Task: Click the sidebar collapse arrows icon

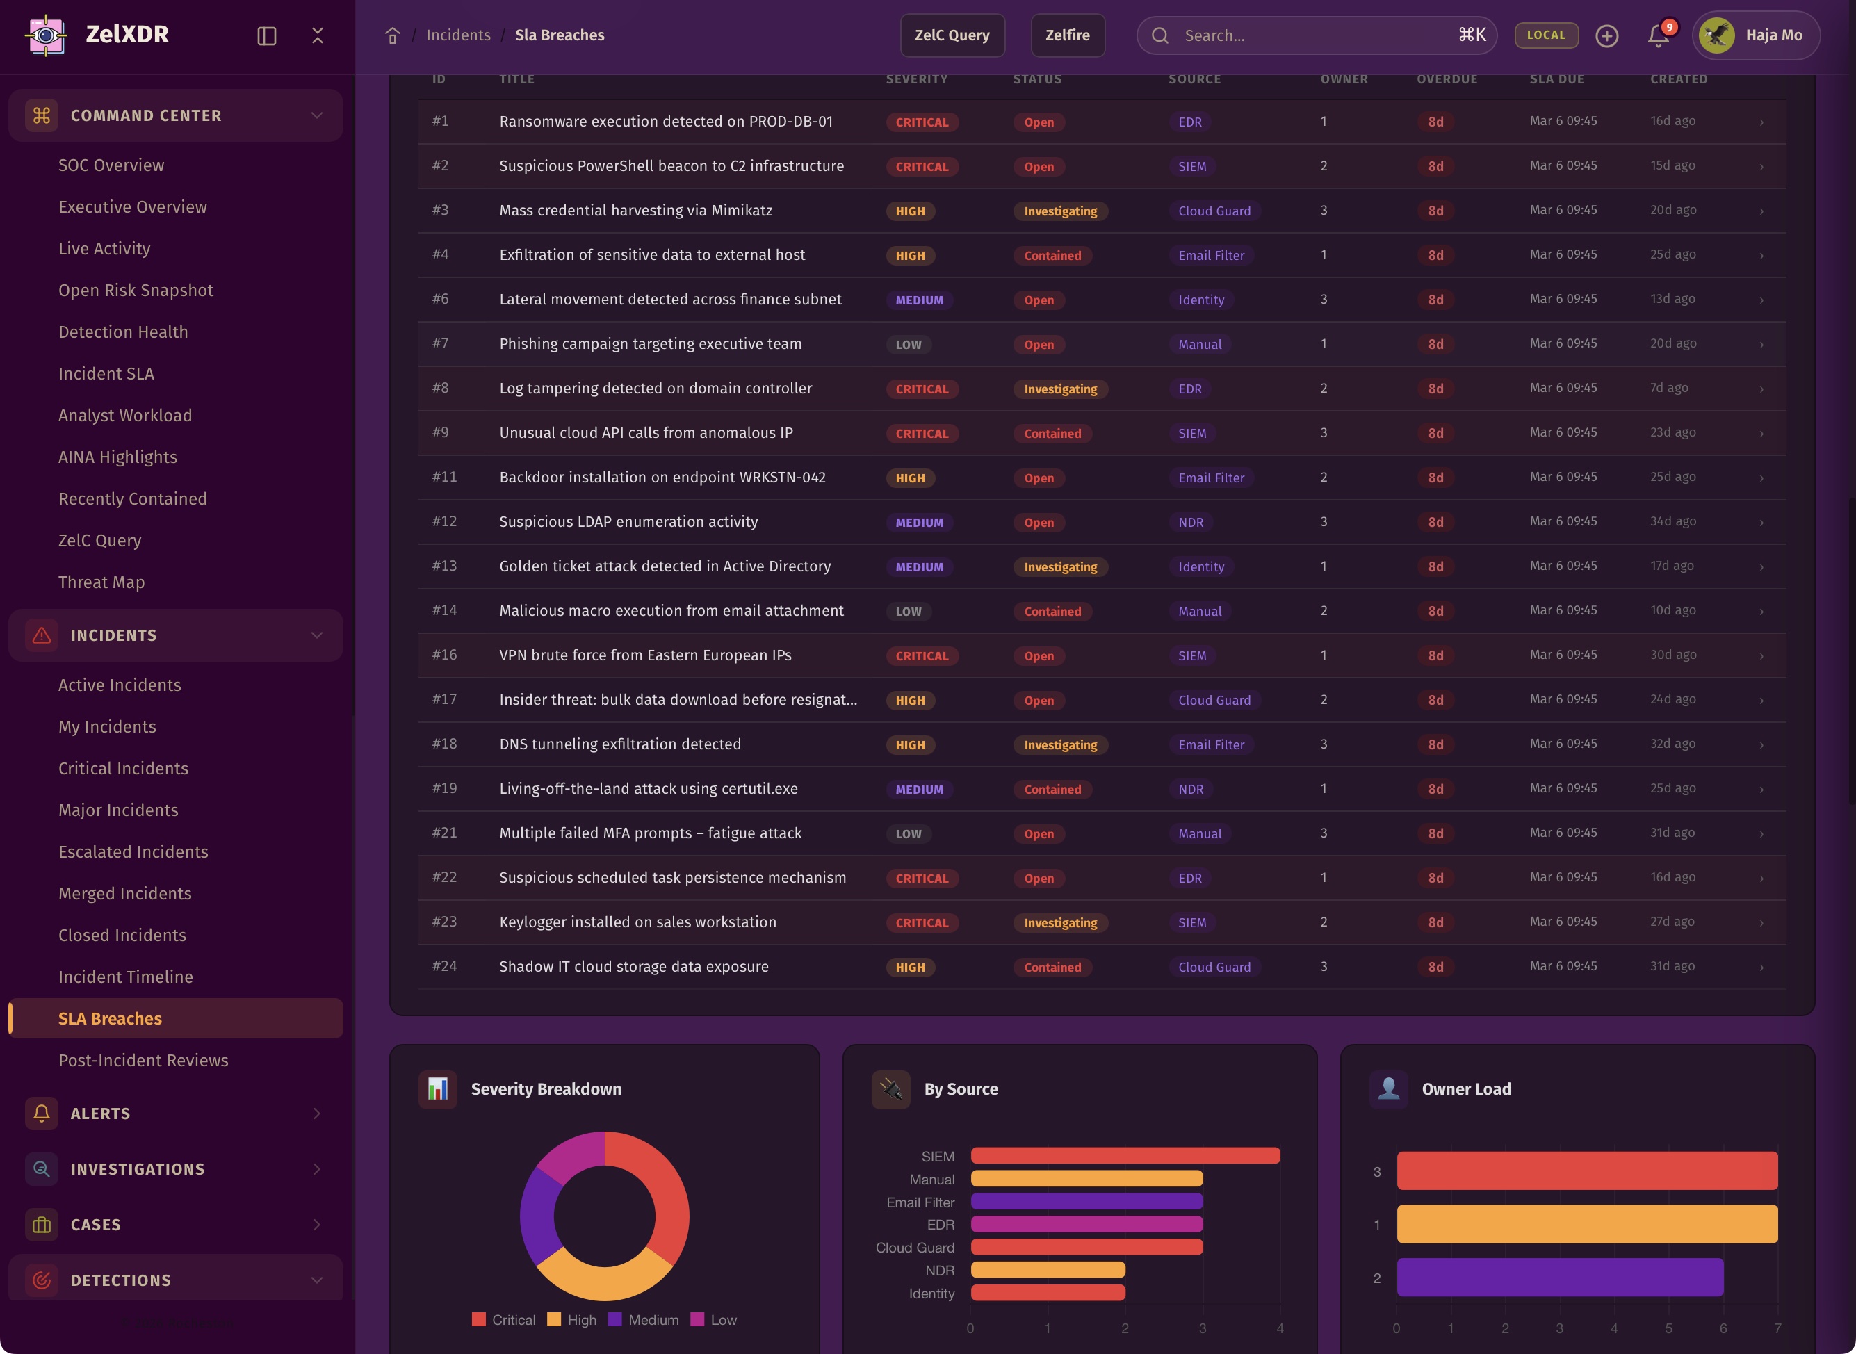Action: [317, 35]
